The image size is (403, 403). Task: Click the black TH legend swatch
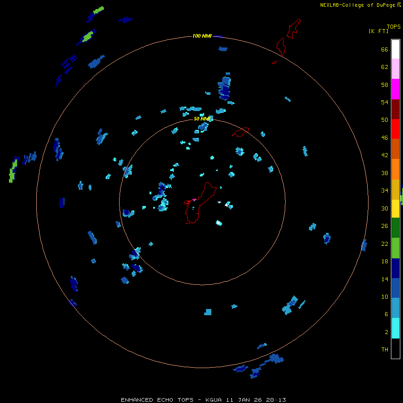coord(395,348)
